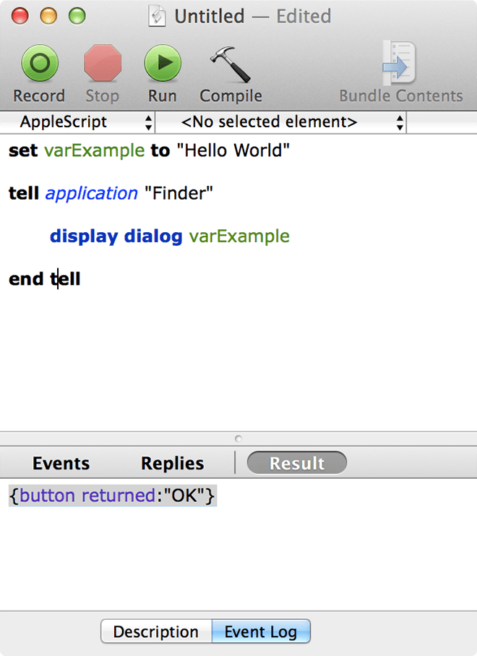
Task: Click the {button returned:"OK"} result text
Action: coord(112,496)
